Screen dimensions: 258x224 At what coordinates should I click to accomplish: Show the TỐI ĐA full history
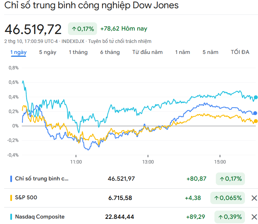pyautogui.click(x=240, y=52)
